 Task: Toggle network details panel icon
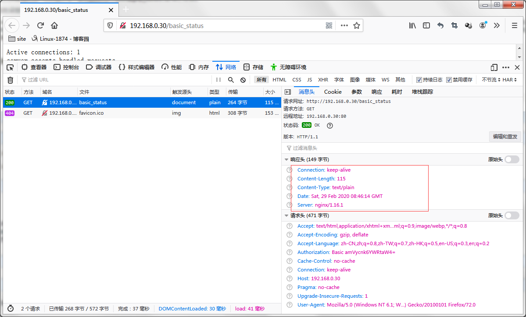point(287,92)
